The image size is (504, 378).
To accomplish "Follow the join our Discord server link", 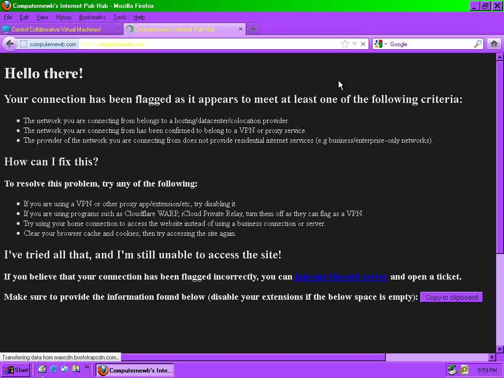I will click(341, 277).
